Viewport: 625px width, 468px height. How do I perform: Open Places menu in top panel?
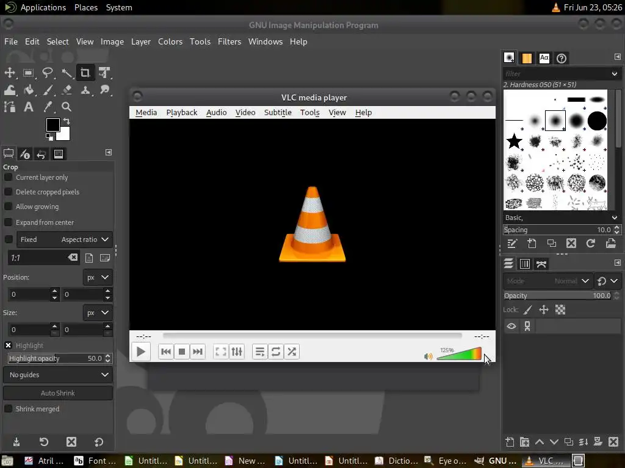coord(85,7)
